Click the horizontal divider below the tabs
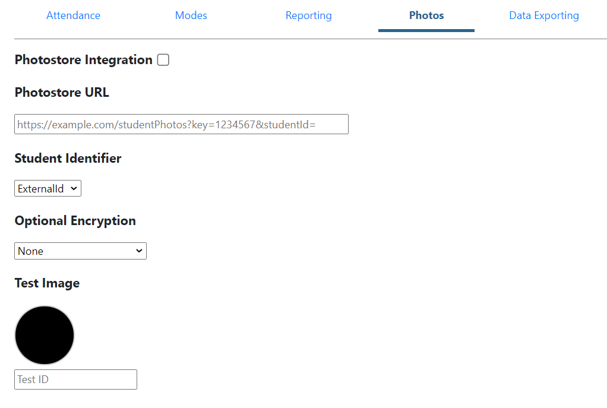 click(238, 39)
